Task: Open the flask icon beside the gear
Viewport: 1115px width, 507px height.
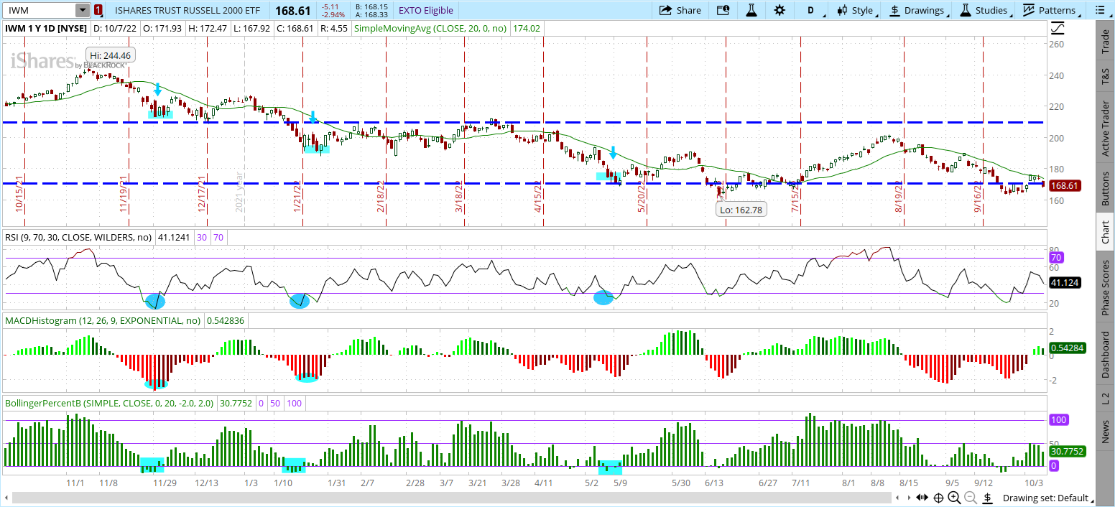Action: click(752, 10)
